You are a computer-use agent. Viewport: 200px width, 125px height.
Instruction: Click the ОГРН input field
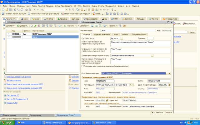pos(159,81)
